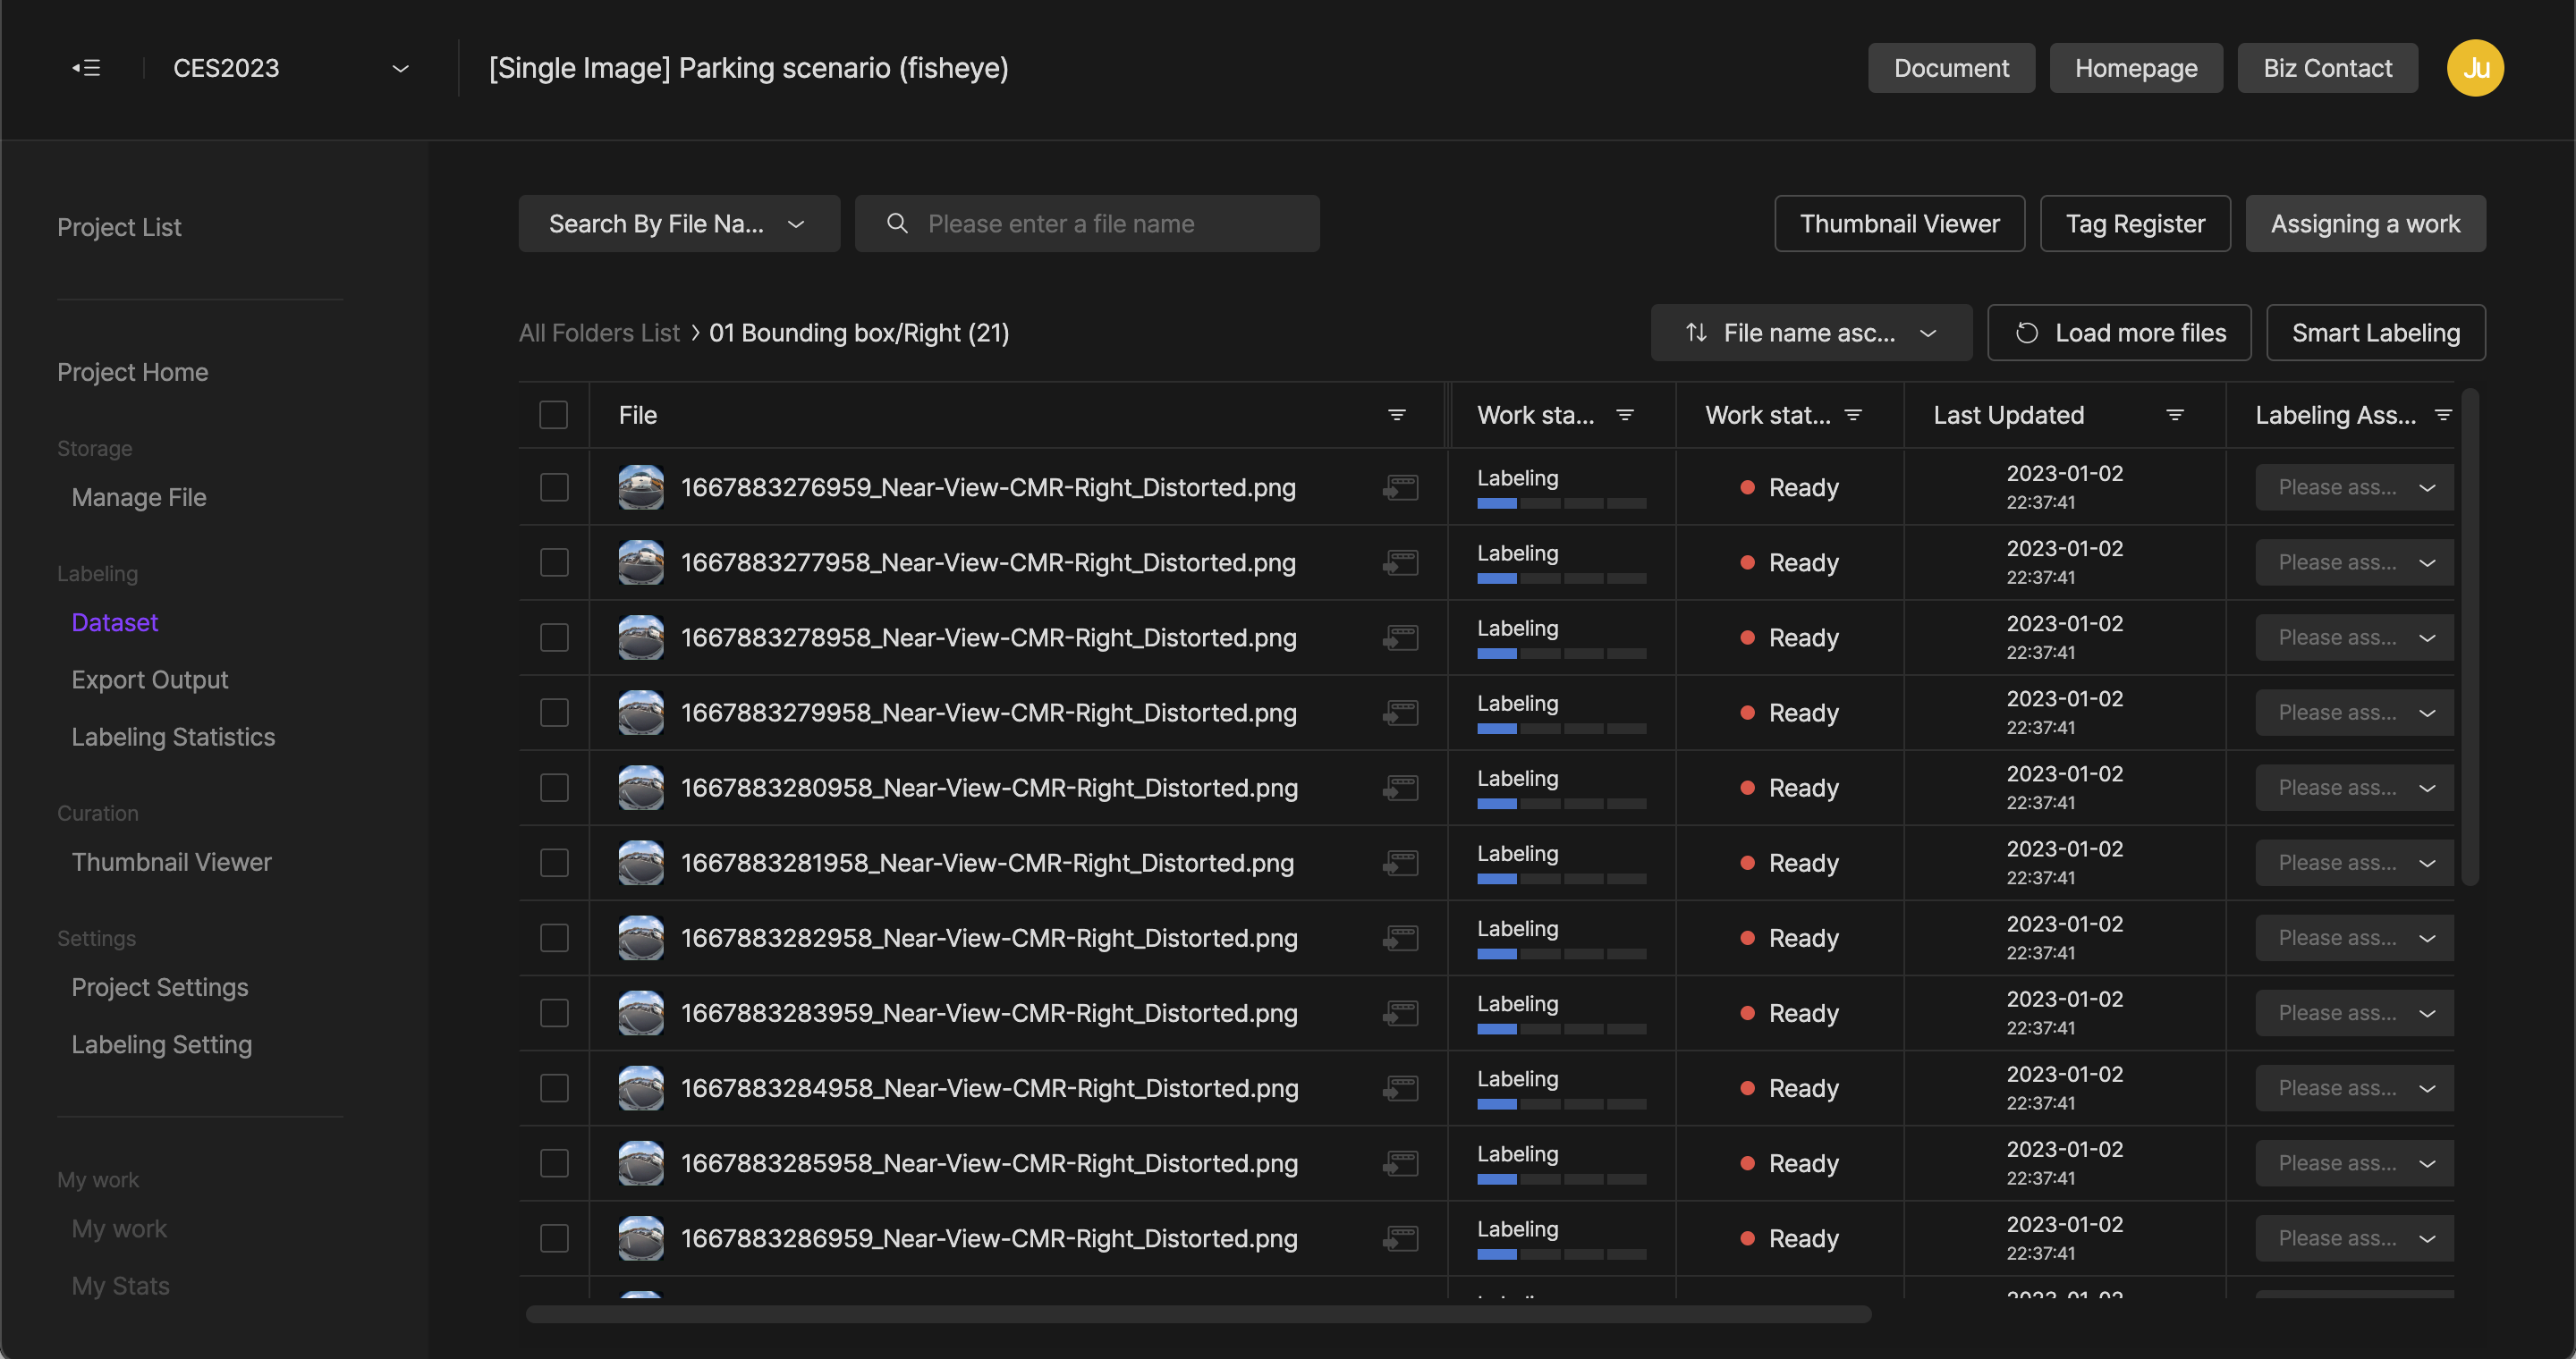The width and height of the screenshot is (2576, 1359).
Task: Click the filter icon in Last Updated column
Action: pyautogui.click(x=2174, y=415)
